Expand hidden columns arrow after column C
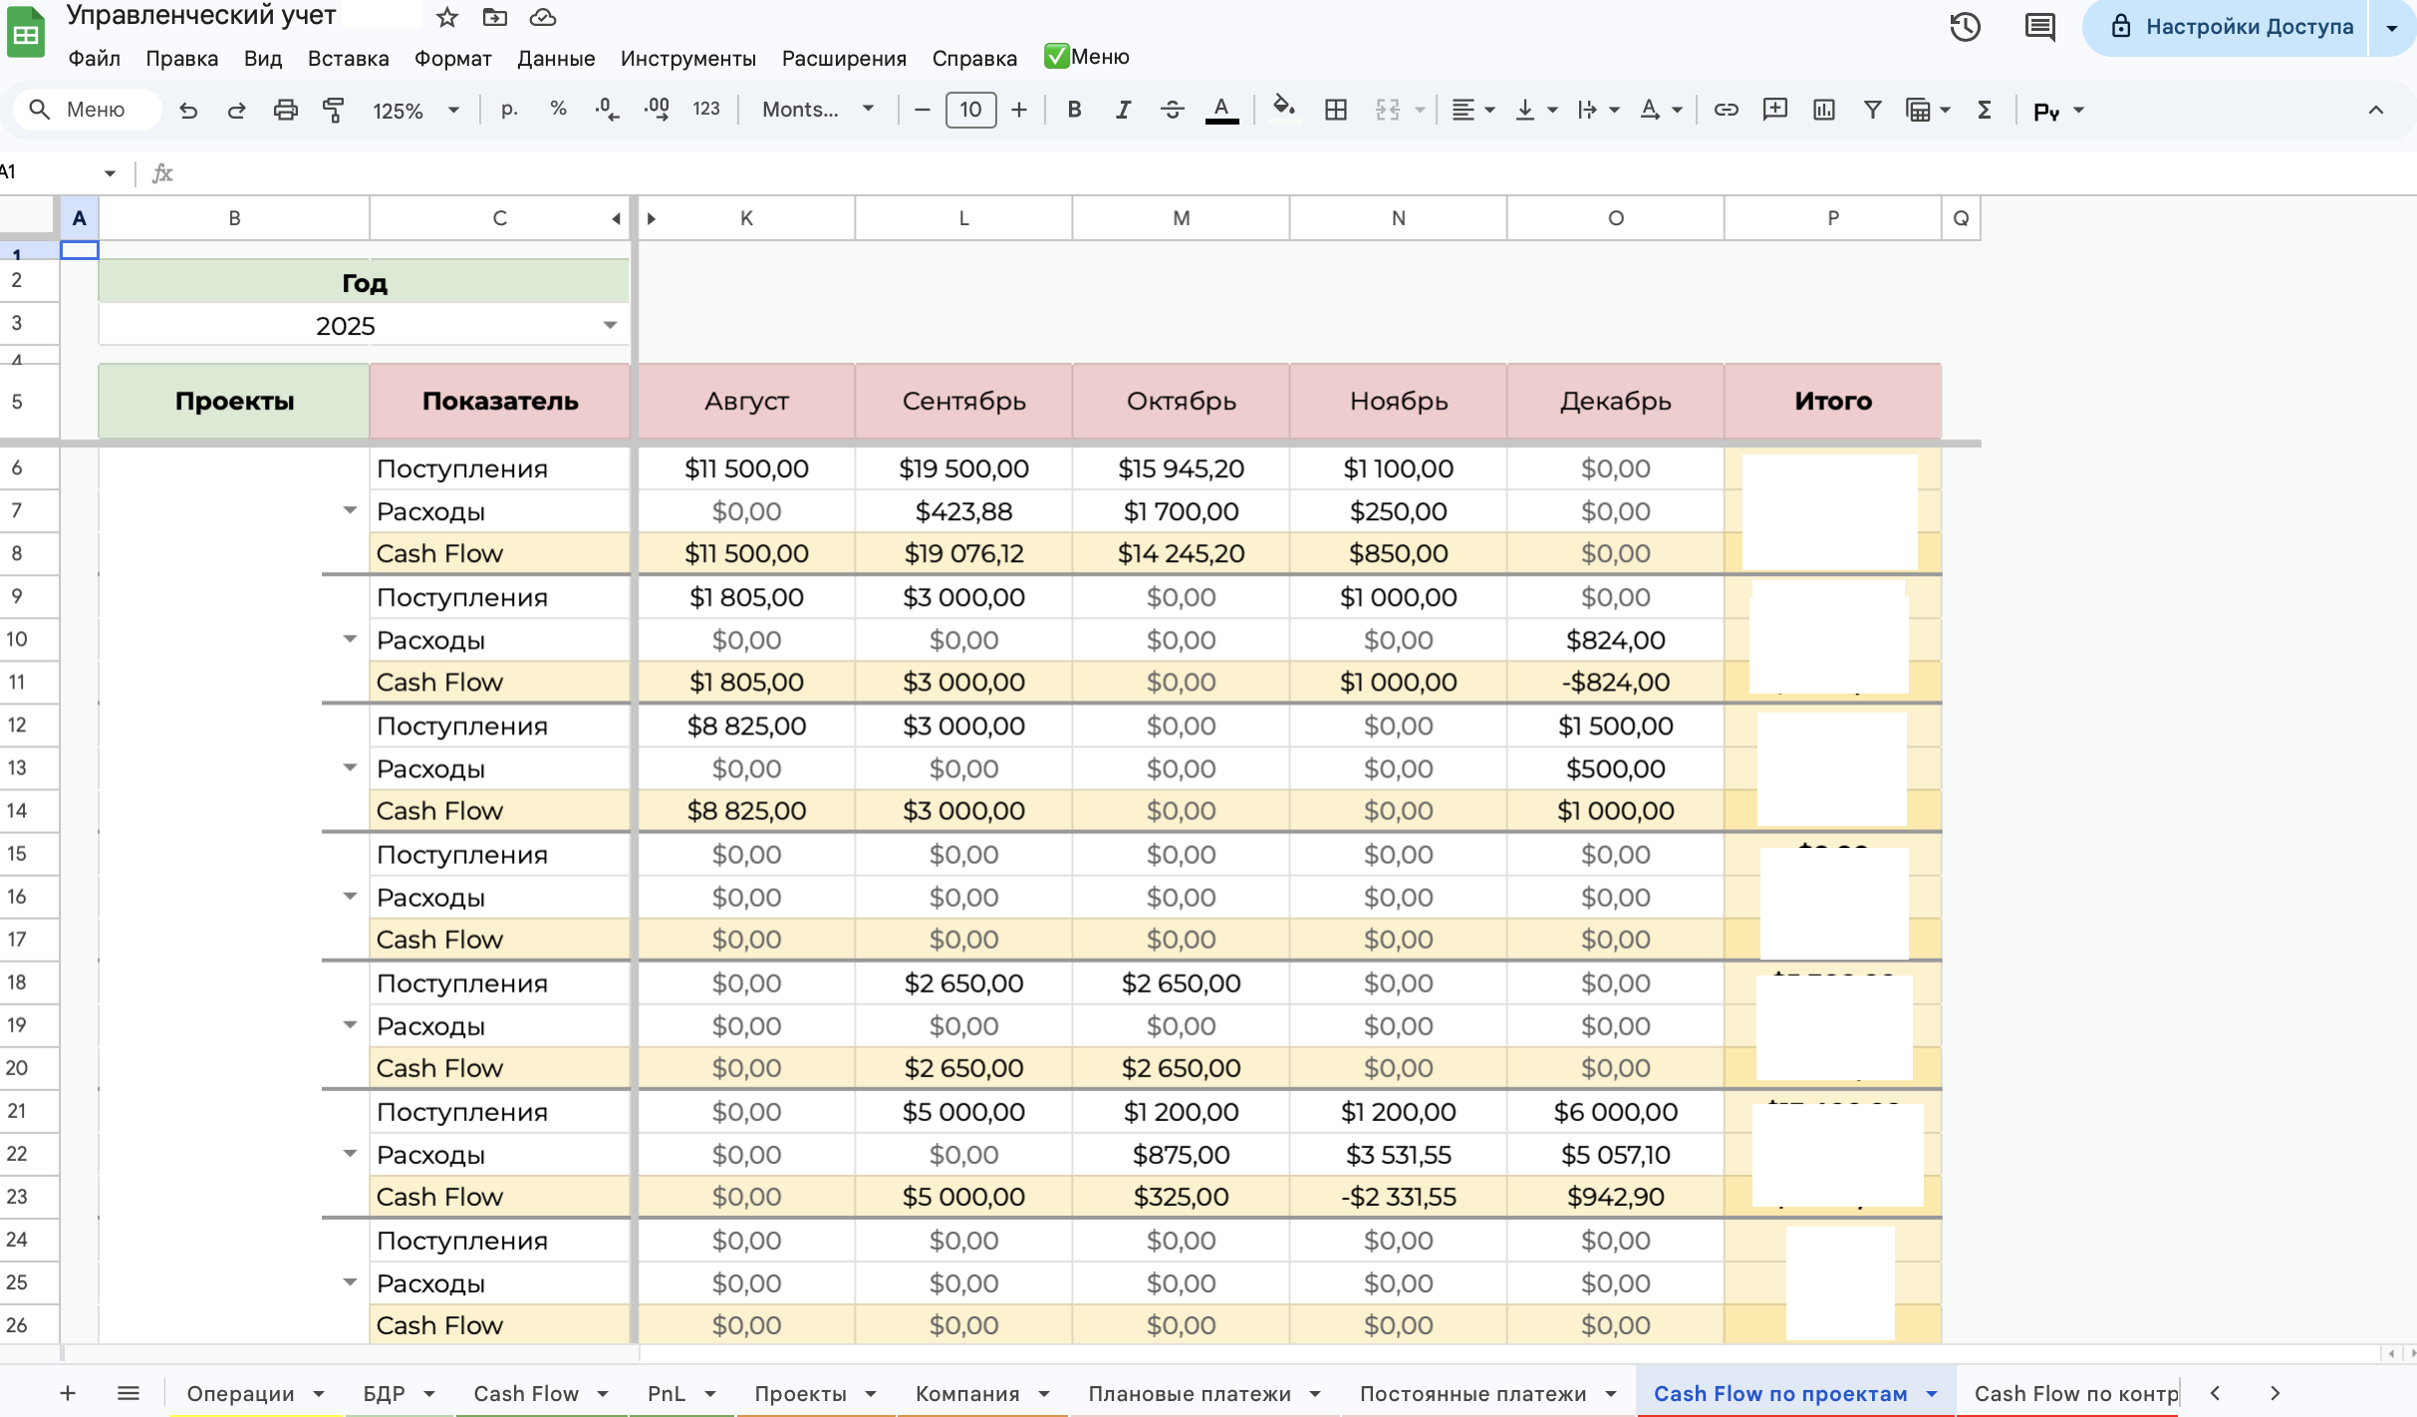 (x=617, y=218)
